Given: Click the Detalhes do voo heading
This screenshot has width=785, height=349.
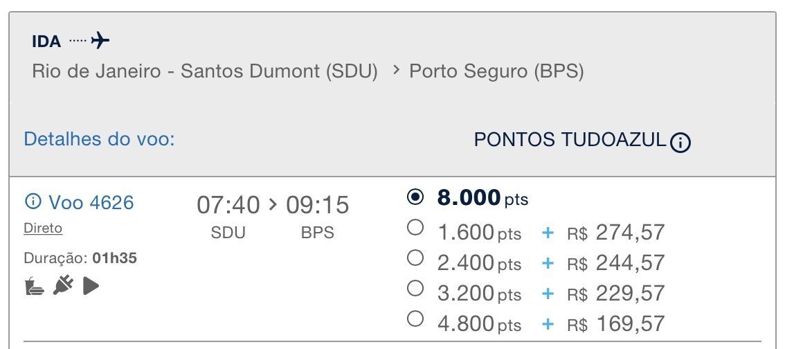Looking at the screenshot, I should pyautogui.click(x=99, y=139).
